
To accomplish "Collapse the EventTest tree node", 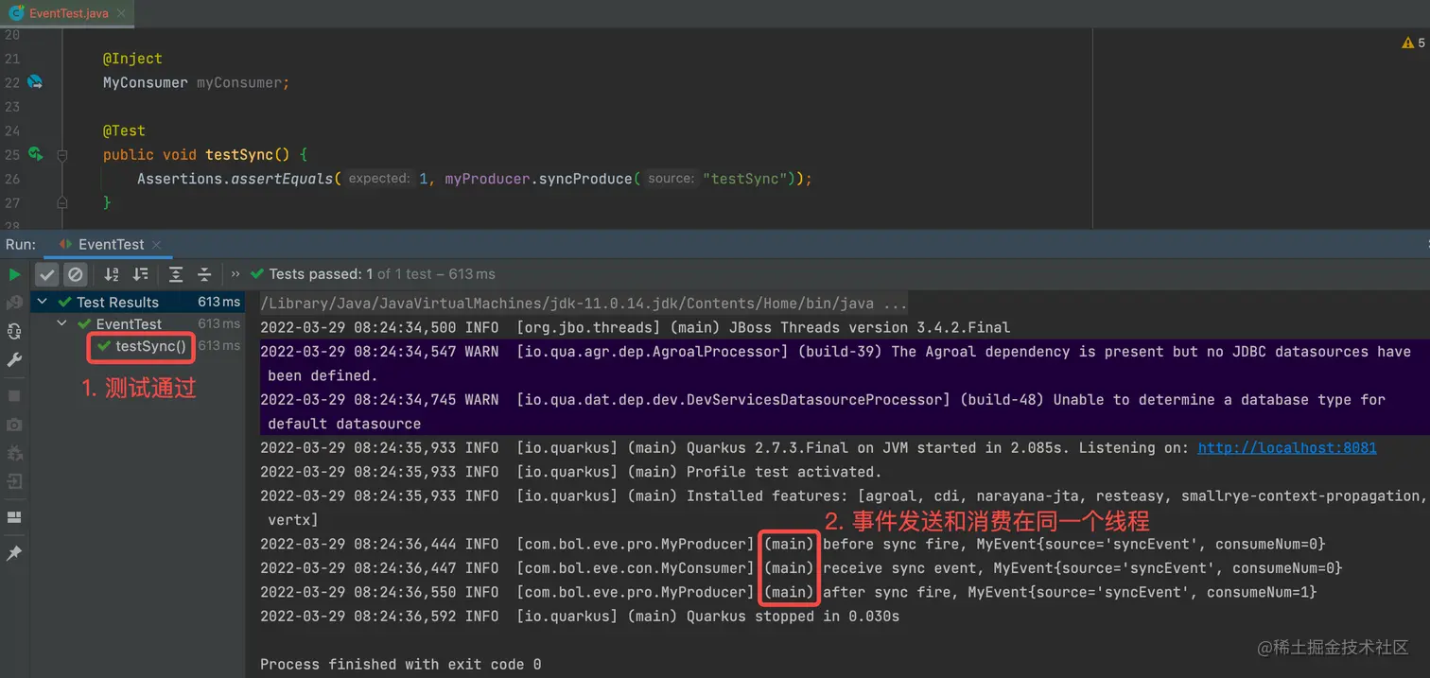I will pyautogui.click(x=61, y=323).
